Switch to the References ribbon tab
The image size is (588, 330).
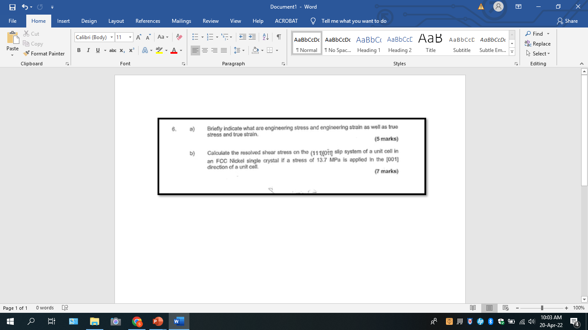[148, 21]
